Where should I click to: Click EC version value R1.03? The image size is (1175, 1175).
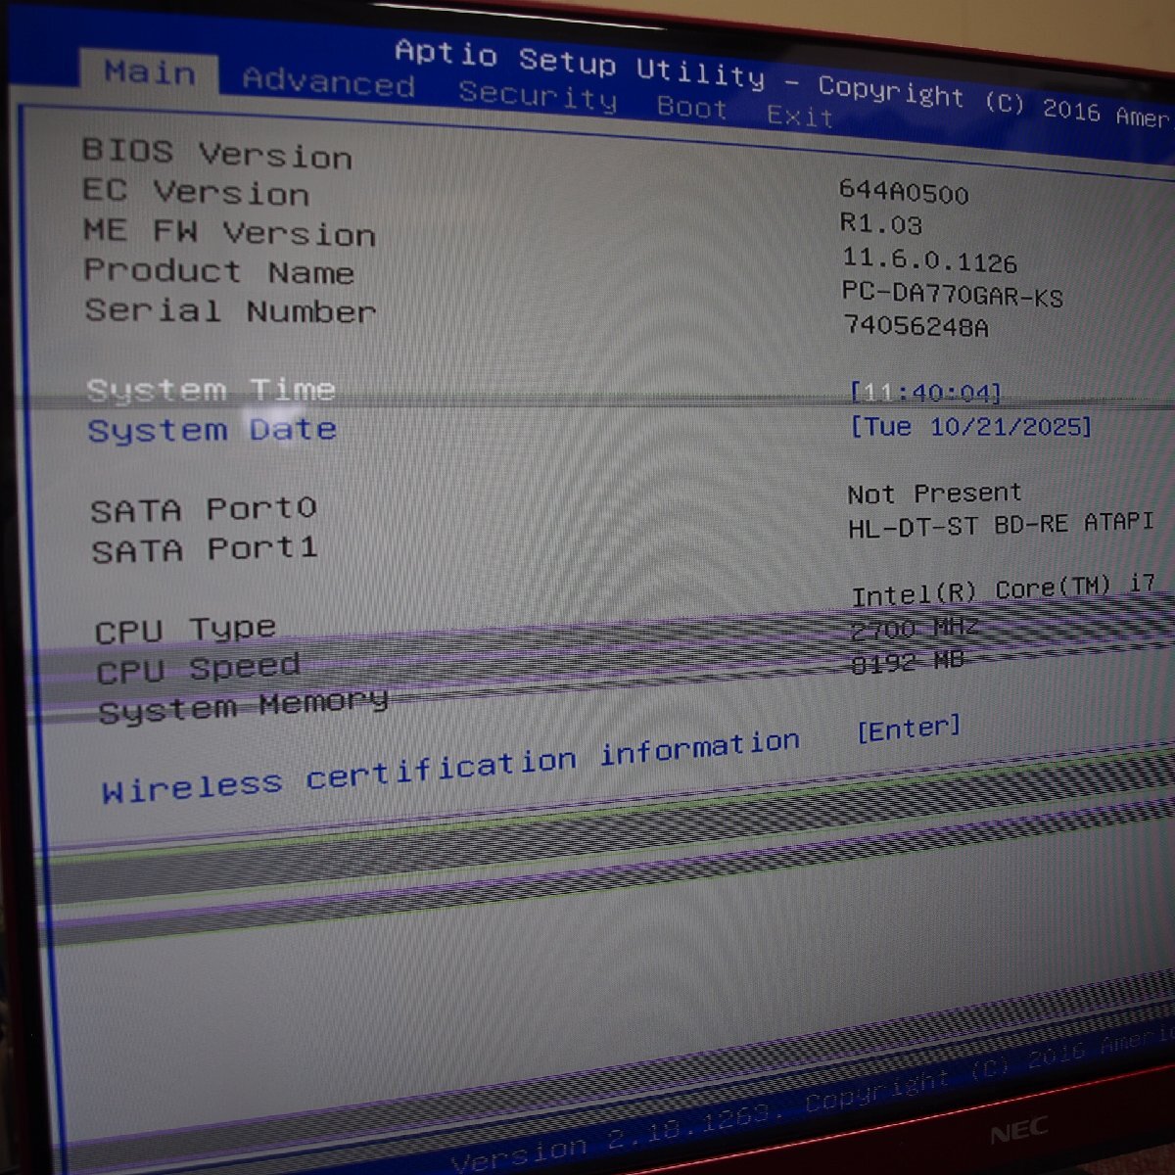click(881, 224)
